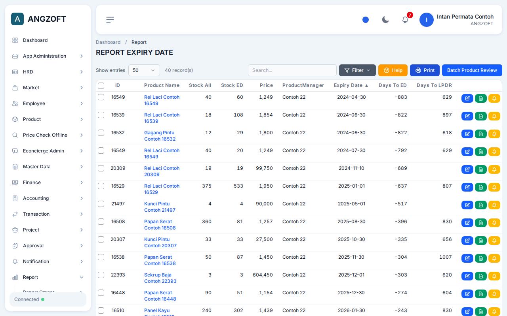
Task: Click into the Search input field
Action: (x=292, y=70)
